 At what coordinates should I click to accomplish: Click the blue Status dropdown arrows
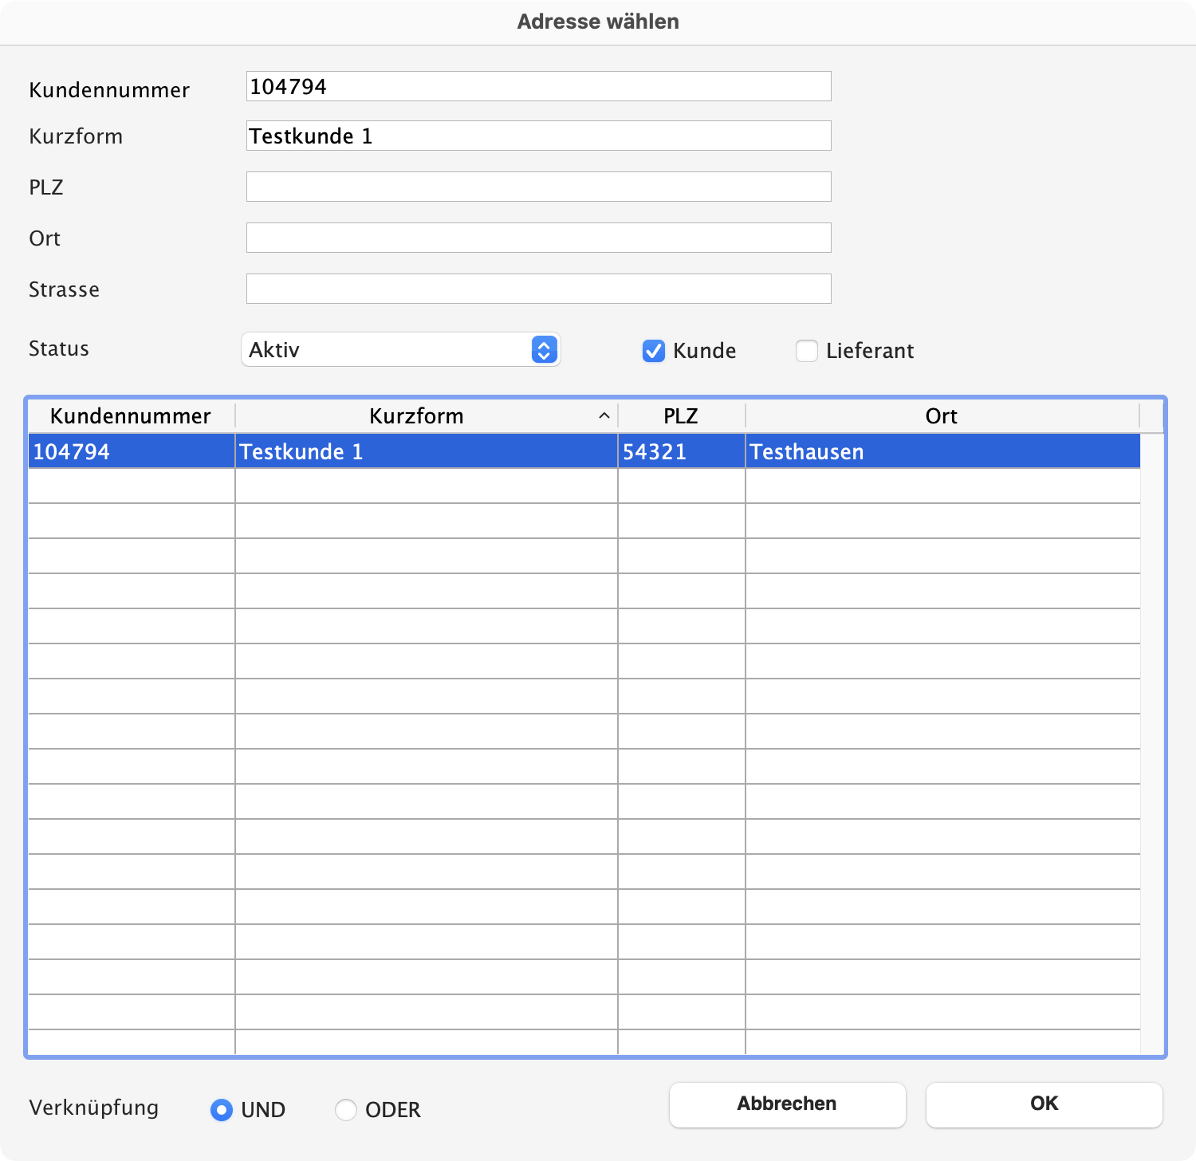tap(544, 350)
